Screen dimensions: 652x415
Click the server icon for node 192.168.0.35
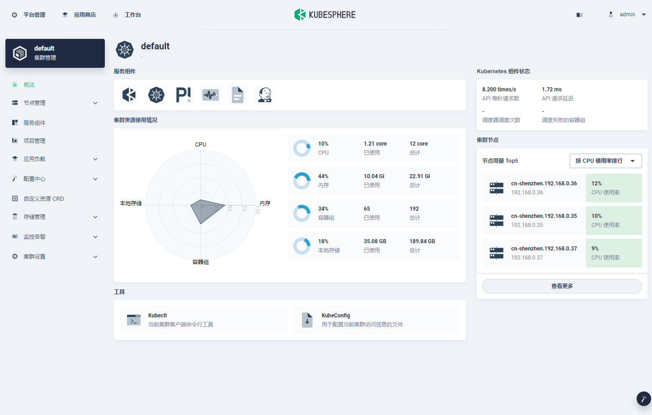pyautogui.click(x=497, y=221)
